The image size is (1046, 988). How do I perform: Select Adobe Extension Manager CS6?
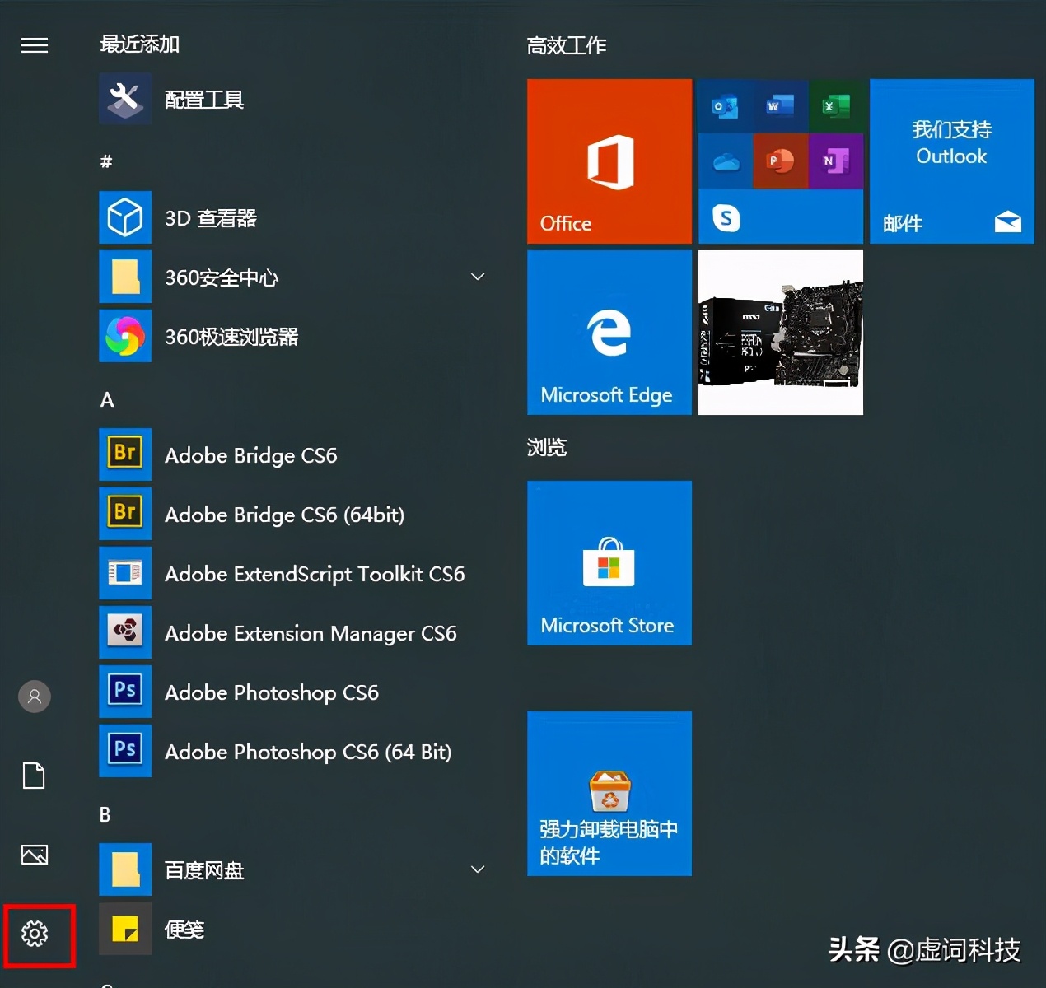(311, 633)
